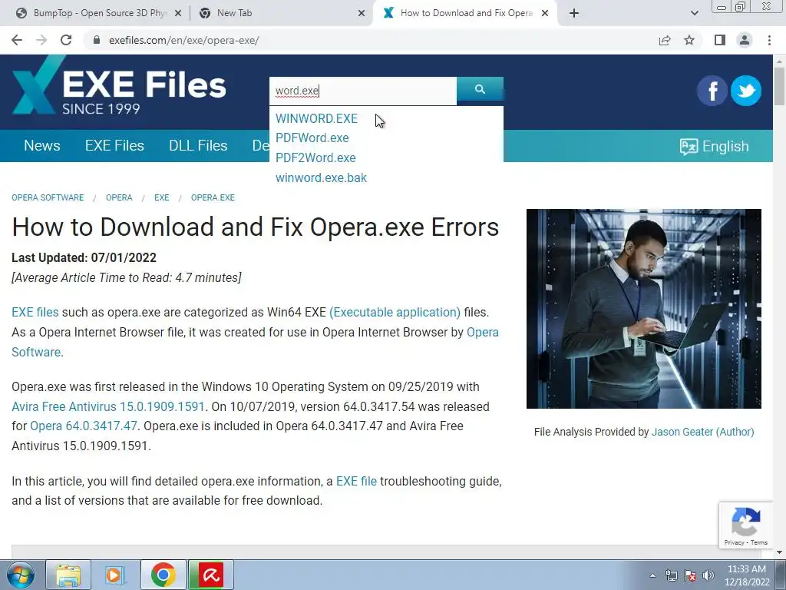This screenshot has width=786, height=590.
Task: Open the Twitter page icon
Action: [746, 91]
